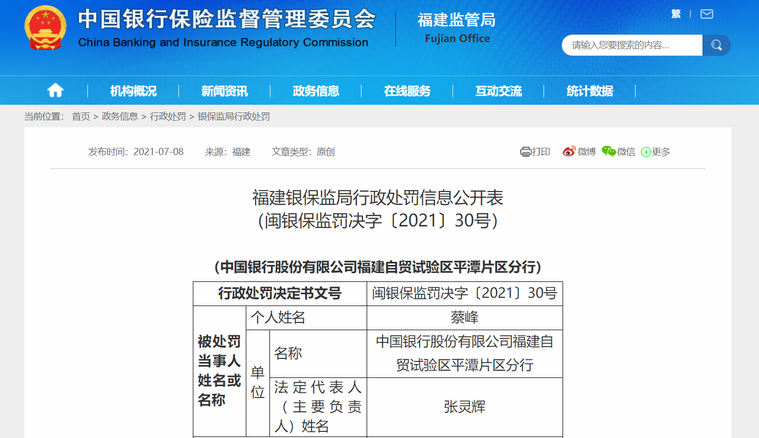Screen dimensions: 759x438
Task: Click the name cell 张灵辉
Action: [x=465, y=407]
